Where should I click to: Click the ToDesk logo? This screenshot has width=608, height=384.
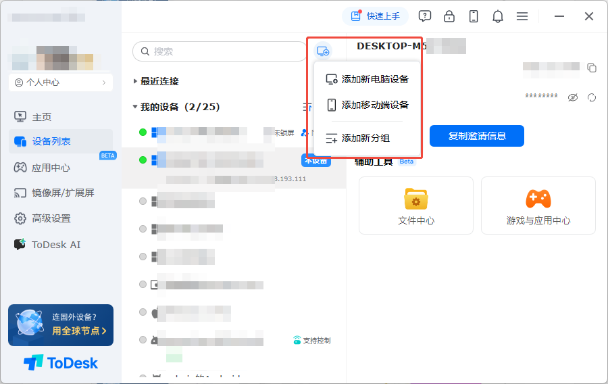61,363
